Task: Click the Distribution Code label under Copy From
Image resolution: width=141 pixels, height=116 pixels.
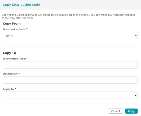Action: pyautogui.click(x=14, y=29)
